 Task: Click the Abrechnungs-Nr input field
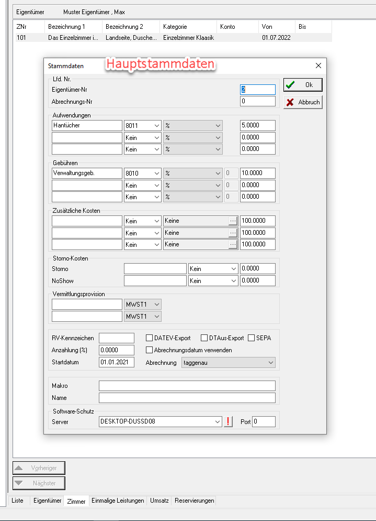pos(258,101)
